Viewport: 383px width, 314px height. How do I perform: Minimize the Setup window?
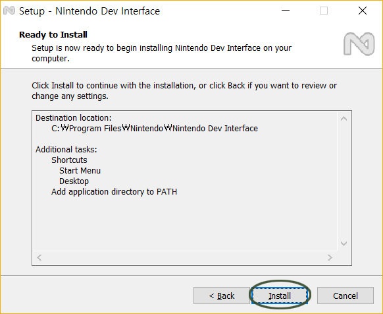point(286,11)
